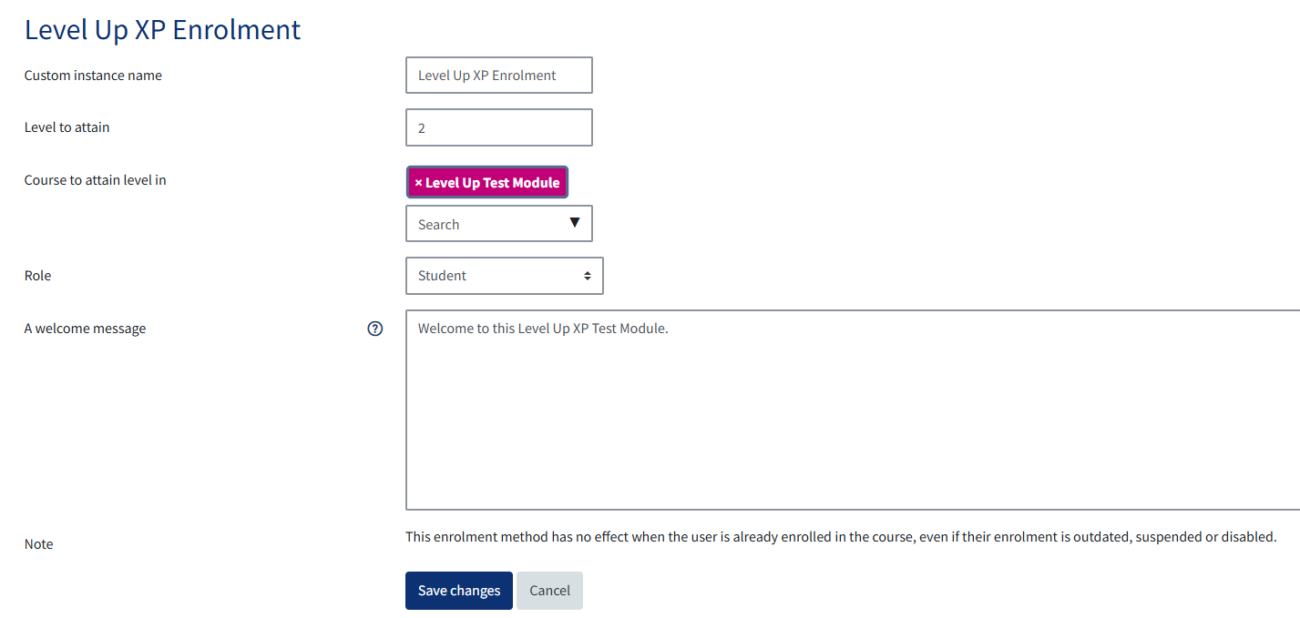The height and width of the screenshot is (618, 1300).
Task: Remove Level Up Test Module from course selection
Action: coord(419,182)
